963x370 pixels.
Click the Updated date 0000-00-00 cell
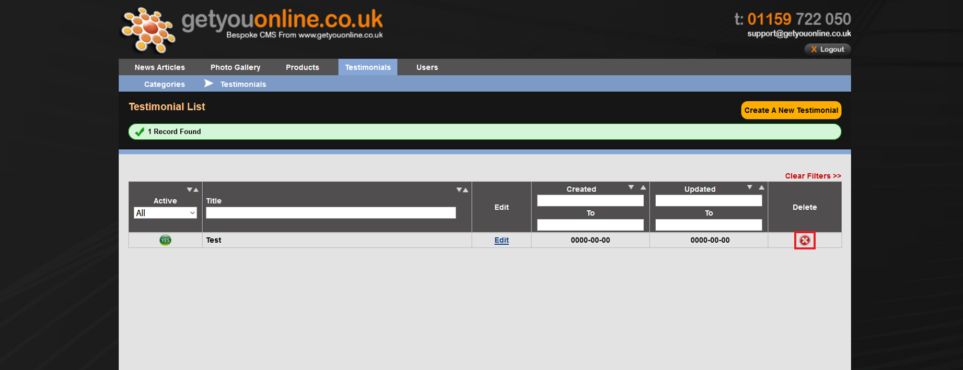pos(709,240)
